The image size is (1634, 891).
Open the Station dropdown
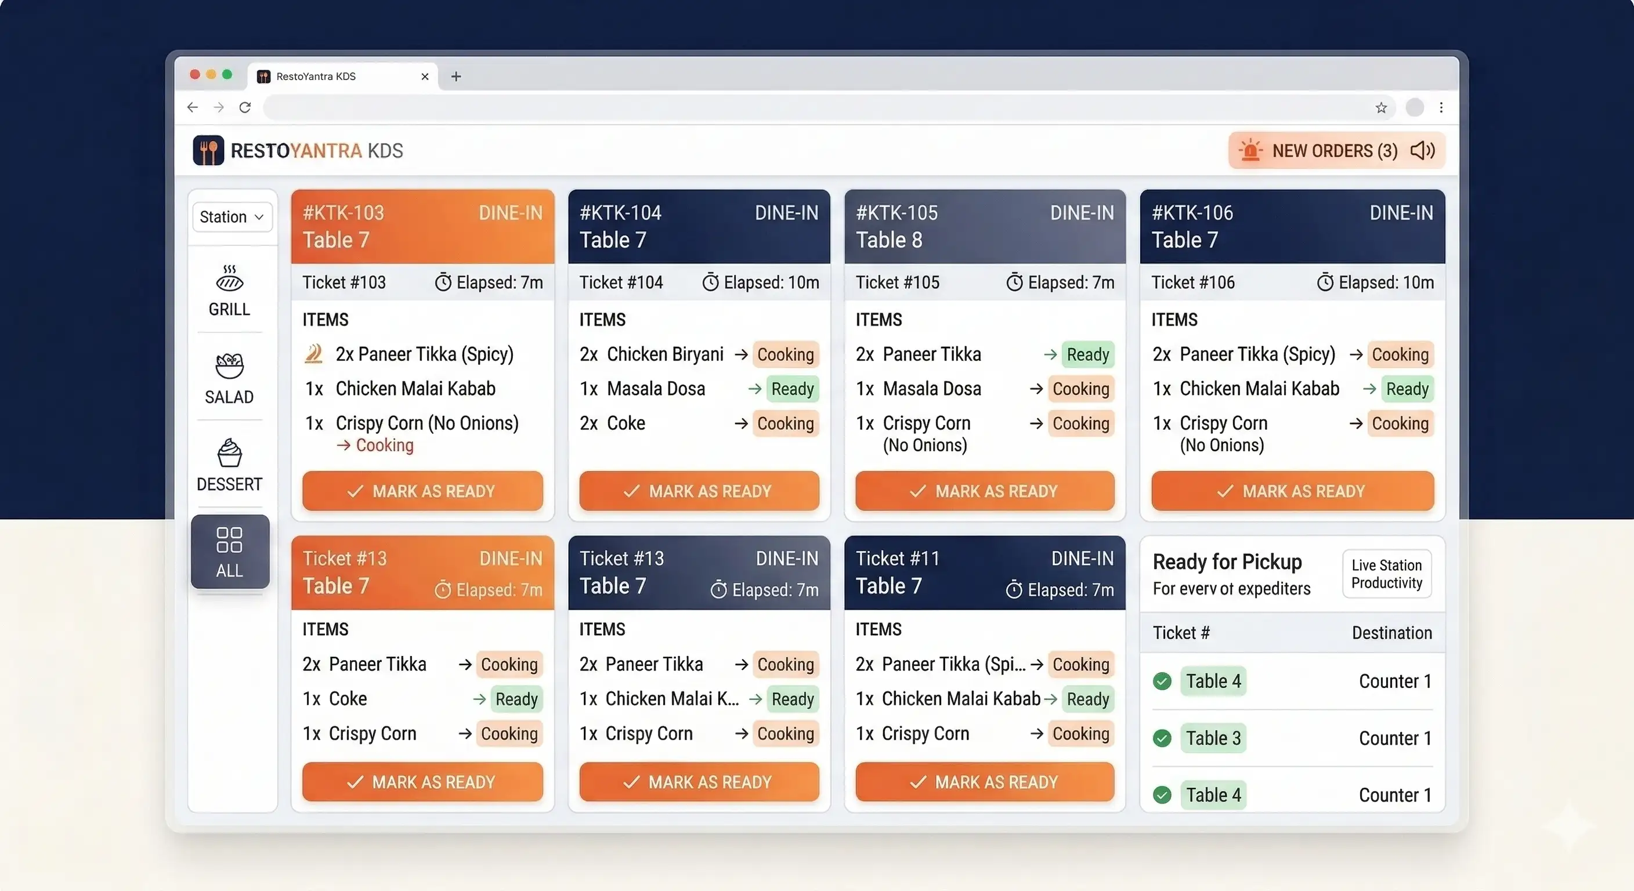[232, 217]
